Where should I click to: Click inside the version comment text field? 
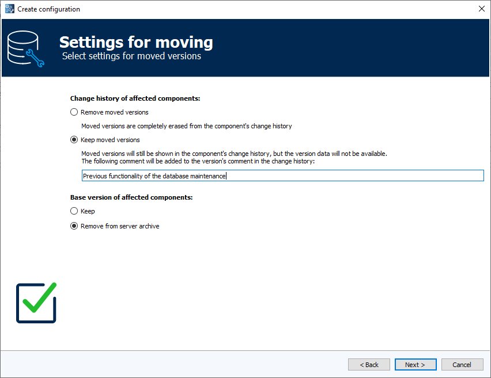tap(282, 175)
